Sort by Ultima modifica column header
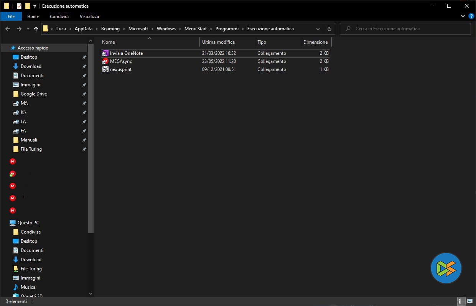This screenshot has width=476, height=306. [x=218, y=42]
